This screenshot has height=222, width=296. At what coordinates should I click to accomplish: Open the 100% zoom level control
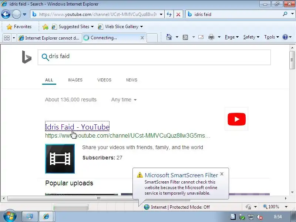click(x=271, y=207)
